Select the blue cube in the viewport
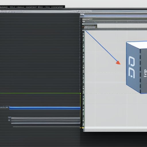 tap(137, 67)
